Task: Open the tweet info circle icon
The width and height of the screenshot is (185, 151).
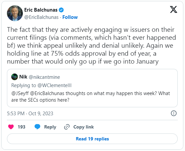Action: [174, 113]
